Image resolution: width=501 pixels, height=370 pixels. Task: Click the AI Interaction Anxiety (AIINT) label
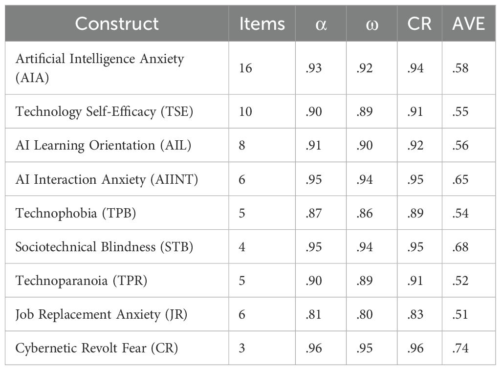[107, 179]
